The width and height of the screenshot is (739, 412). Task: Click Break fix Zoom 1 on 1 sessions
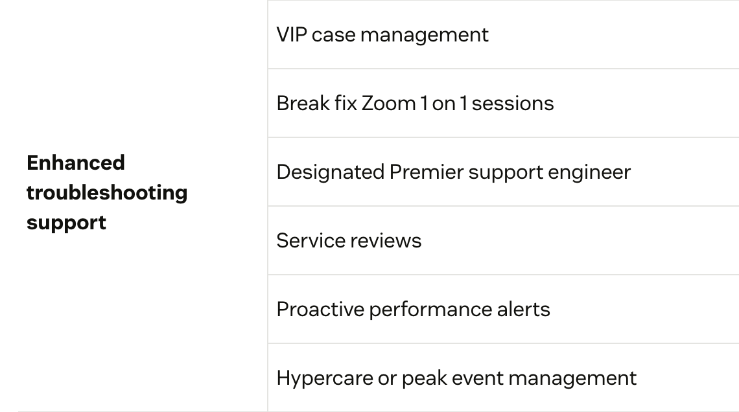tap(415, 104)
